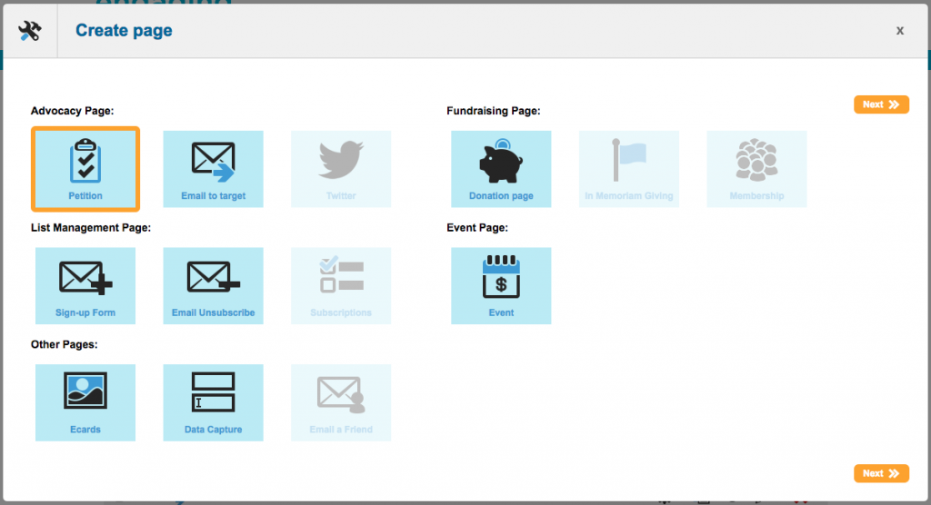The width and height of the screenshot is (931, 505).
Task: Click the bottom Next button
Action: 881,473
